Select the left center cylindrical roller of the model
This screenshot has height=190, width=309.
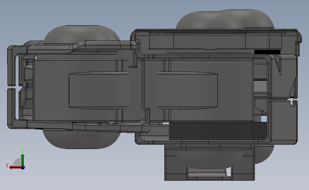99,90
